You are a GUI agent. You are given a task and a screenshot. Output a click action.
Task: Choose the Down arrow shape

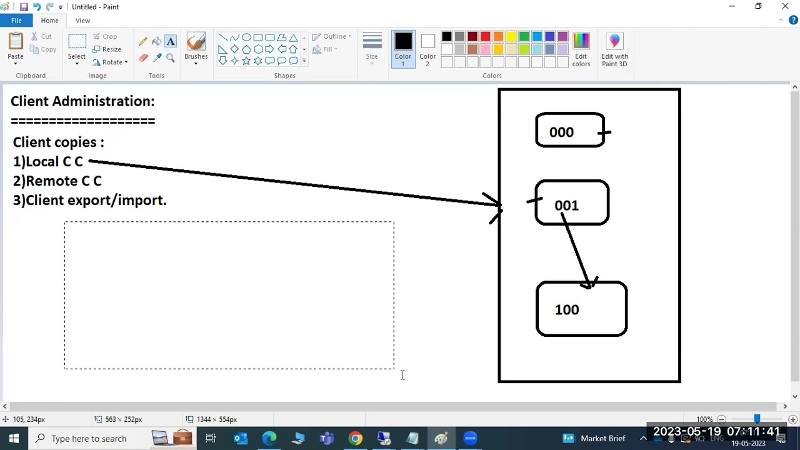click(222, 61)
